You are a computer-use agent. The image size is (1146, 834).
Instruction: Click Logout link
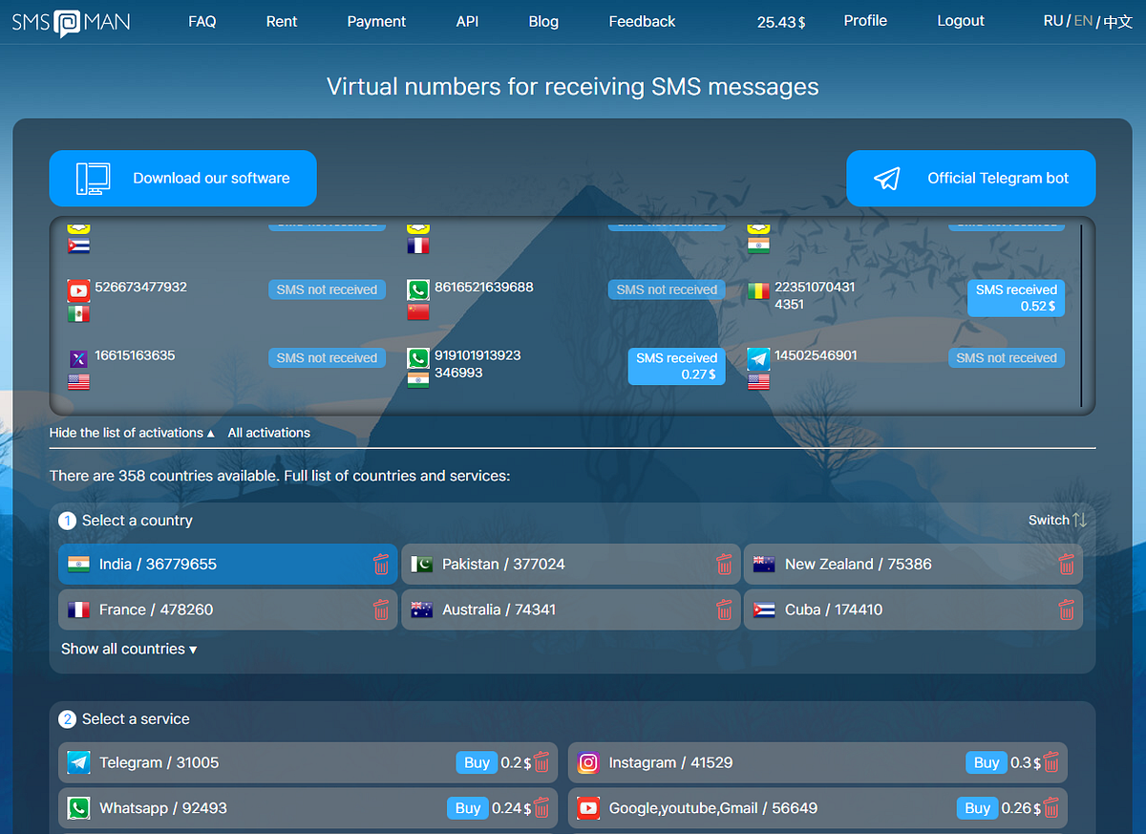coord(961,20)
